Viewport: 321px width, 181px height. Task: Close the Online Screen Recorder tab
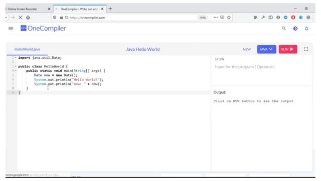pyautogui.click(x=49, y=9)
